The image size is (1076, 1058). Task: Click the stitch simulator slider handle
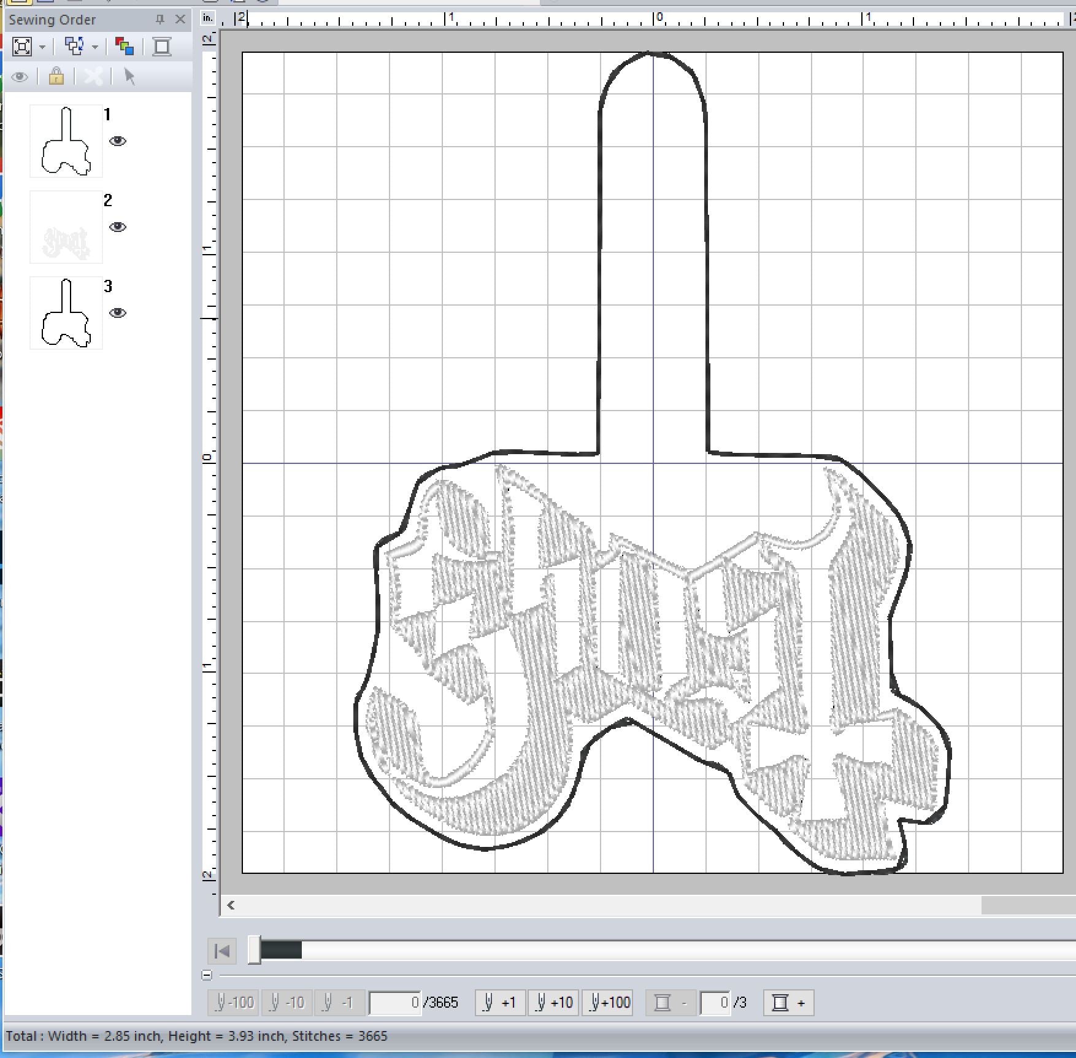click(x=254, y=950)
